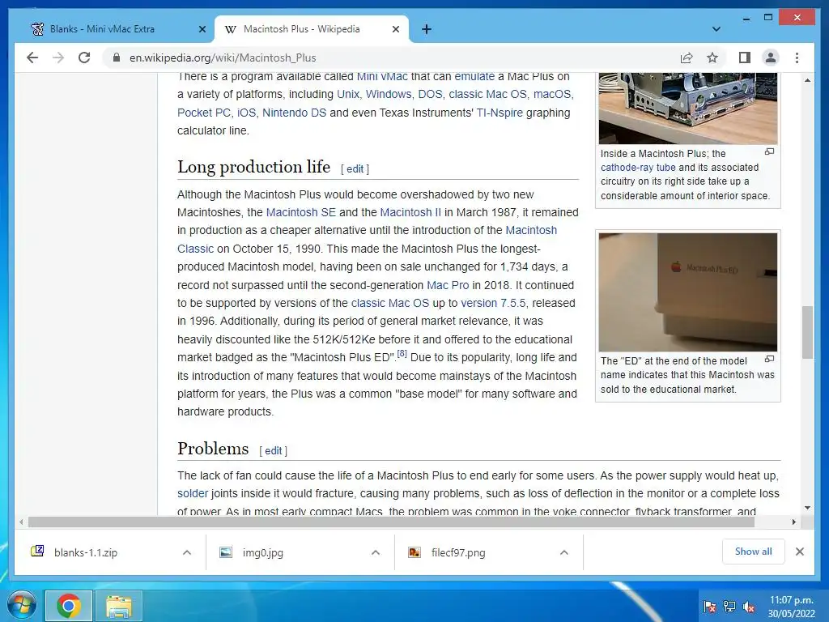The height and width of the screenshot is (622, 829).
Task: Go back to the previous page
Action: click(32, 58)
